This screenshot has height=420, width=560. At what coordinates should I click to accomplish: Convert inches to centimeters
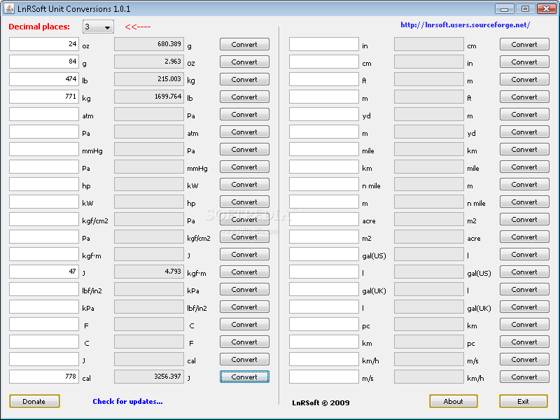[524, 44]
